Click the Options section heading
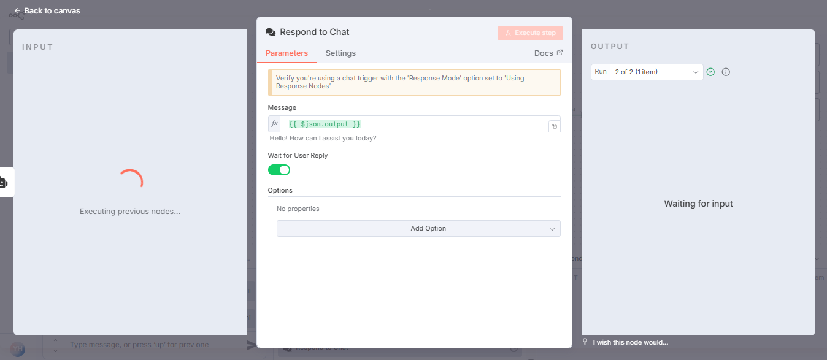Viewport: 827px width, 360px height. (280, 190)
